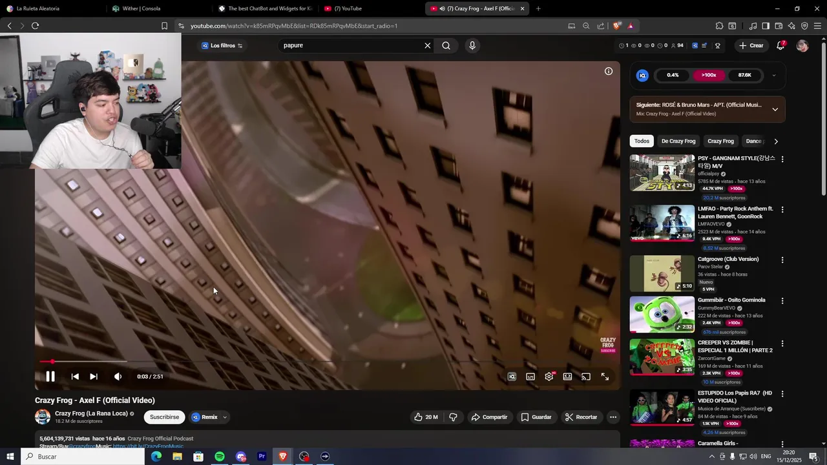The image size is (827, 465).
Task: Open the player settings gear
Action: pyautogui.click(x=549, y=377)
